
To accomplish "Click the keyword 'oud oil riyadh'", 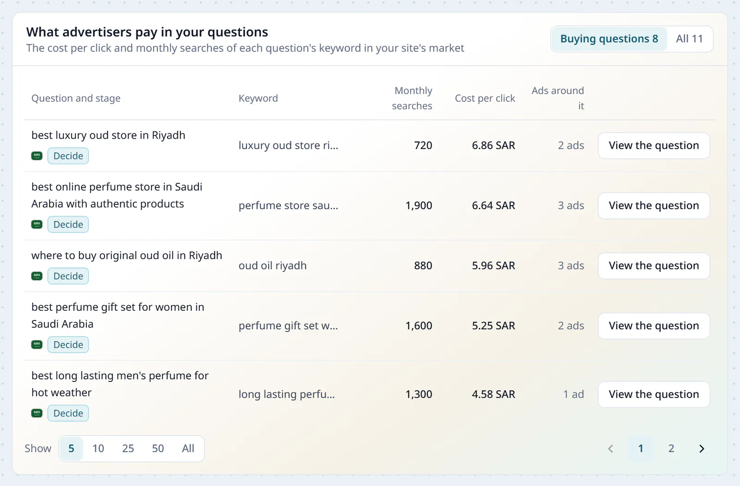I will (x=272, y=266).
